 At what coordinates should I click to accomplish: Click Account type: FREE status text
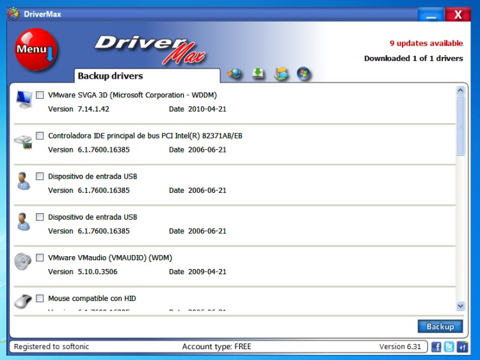[x=217, y=347]
